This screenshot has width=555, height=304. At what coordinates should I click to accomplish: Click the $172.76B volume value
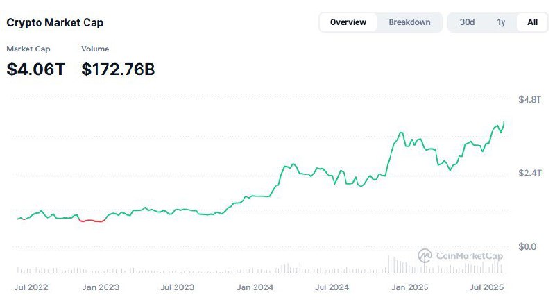pos(118,69)
